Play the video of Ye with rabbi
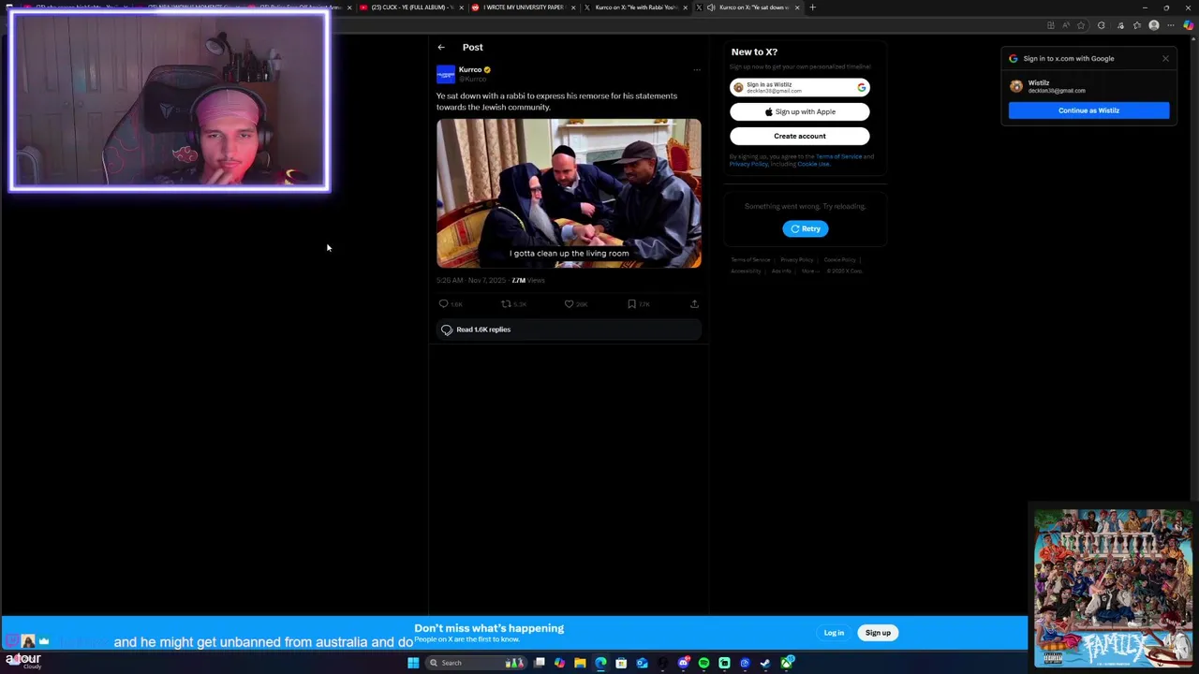 (569, 193)
